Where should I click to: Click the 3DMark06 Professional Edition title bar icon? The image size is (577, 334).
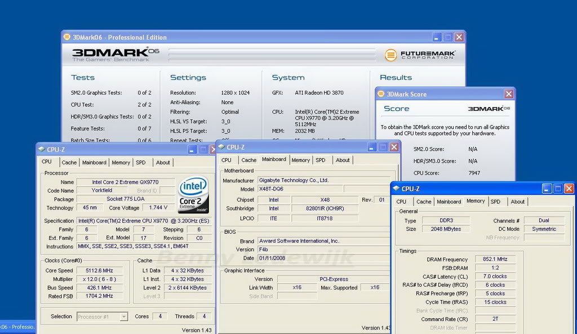(66, 37)
